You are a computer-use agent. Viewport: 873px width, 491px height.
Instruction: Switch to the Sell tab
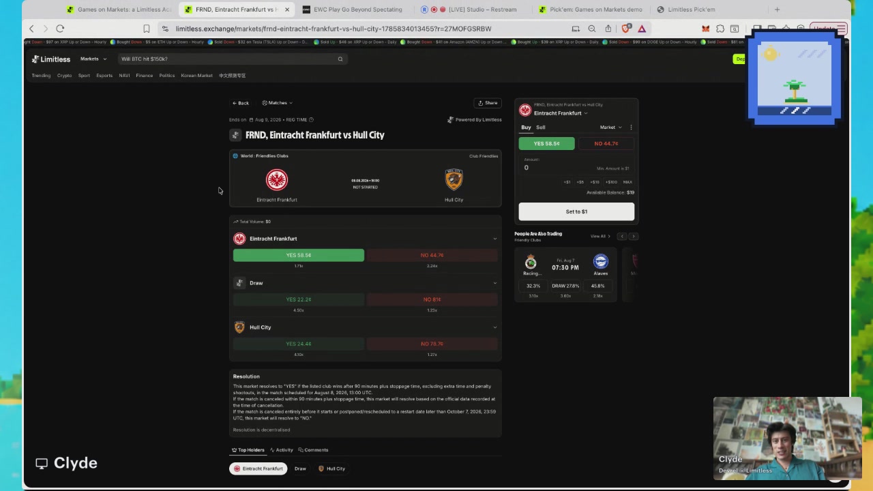(540, 128)
